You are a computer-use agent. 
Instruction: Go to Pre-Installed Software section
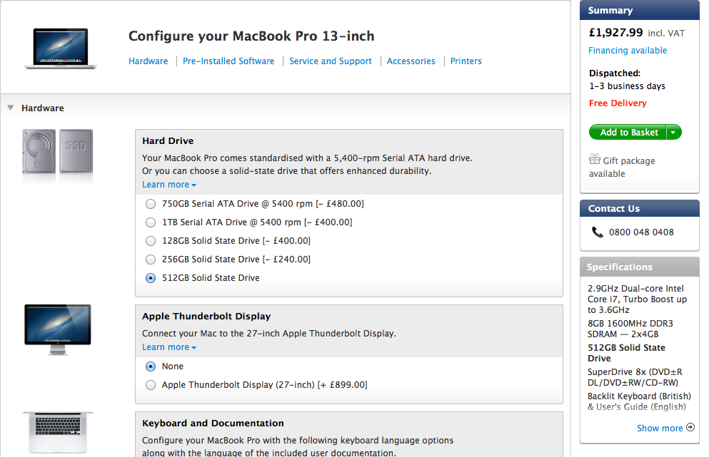pos(228,61)
